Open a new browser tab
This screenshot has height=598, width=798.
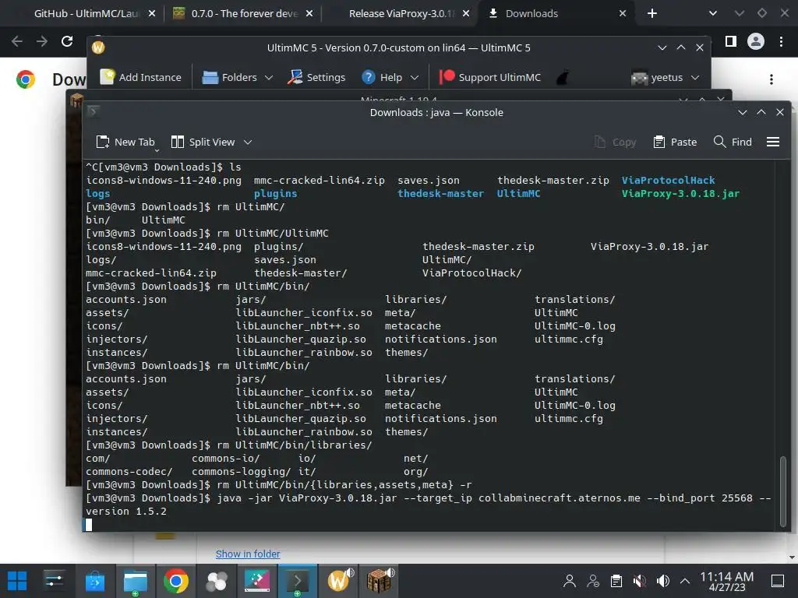point(652,14)
